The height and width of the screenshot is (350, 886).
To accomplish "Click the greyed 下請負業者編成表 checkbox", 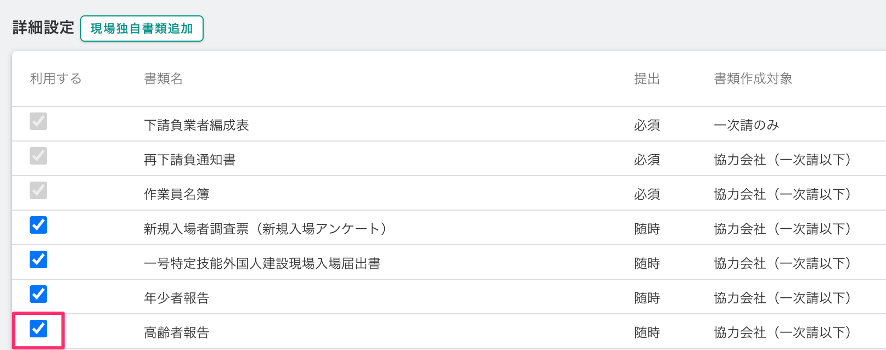I will pos(38,121).
